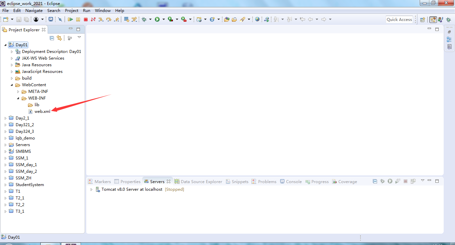Click the Resume debug toolbar icon
The height and width of the screenshot is (245, 455).
(x=70, y=20)
